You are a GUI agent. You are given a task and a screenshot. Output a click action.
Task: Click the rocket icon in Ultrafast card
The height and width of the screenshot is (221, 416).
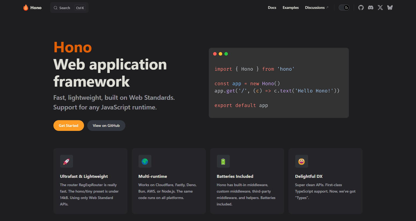click(66, 161)
